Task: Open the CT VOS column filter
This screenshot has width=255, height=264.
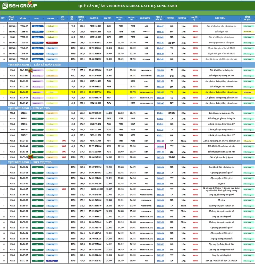Action: pos(67,18)
